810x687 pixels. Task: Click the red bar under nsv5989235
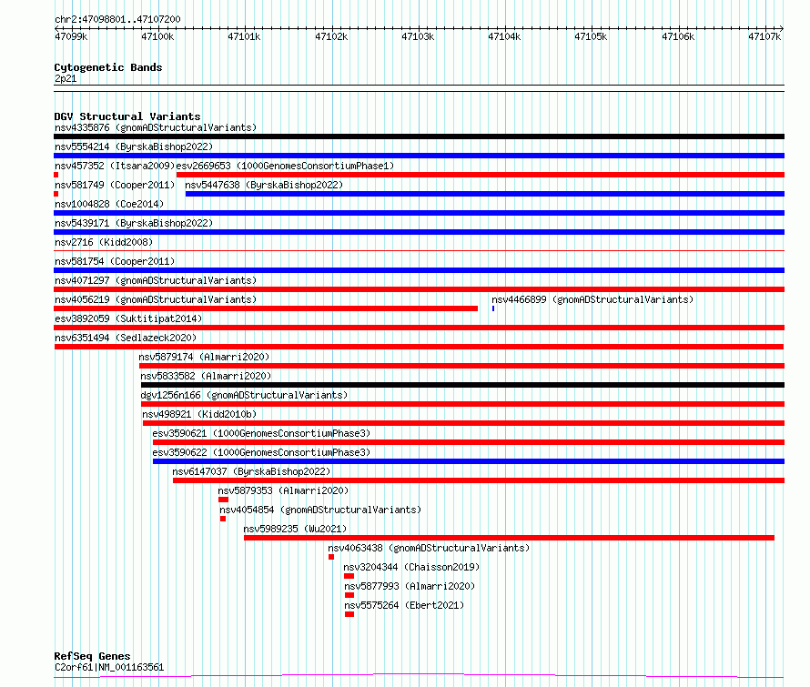509,538
